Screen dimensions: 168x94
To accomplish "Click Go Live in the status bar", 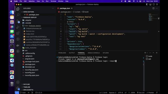I will (141, 93).
